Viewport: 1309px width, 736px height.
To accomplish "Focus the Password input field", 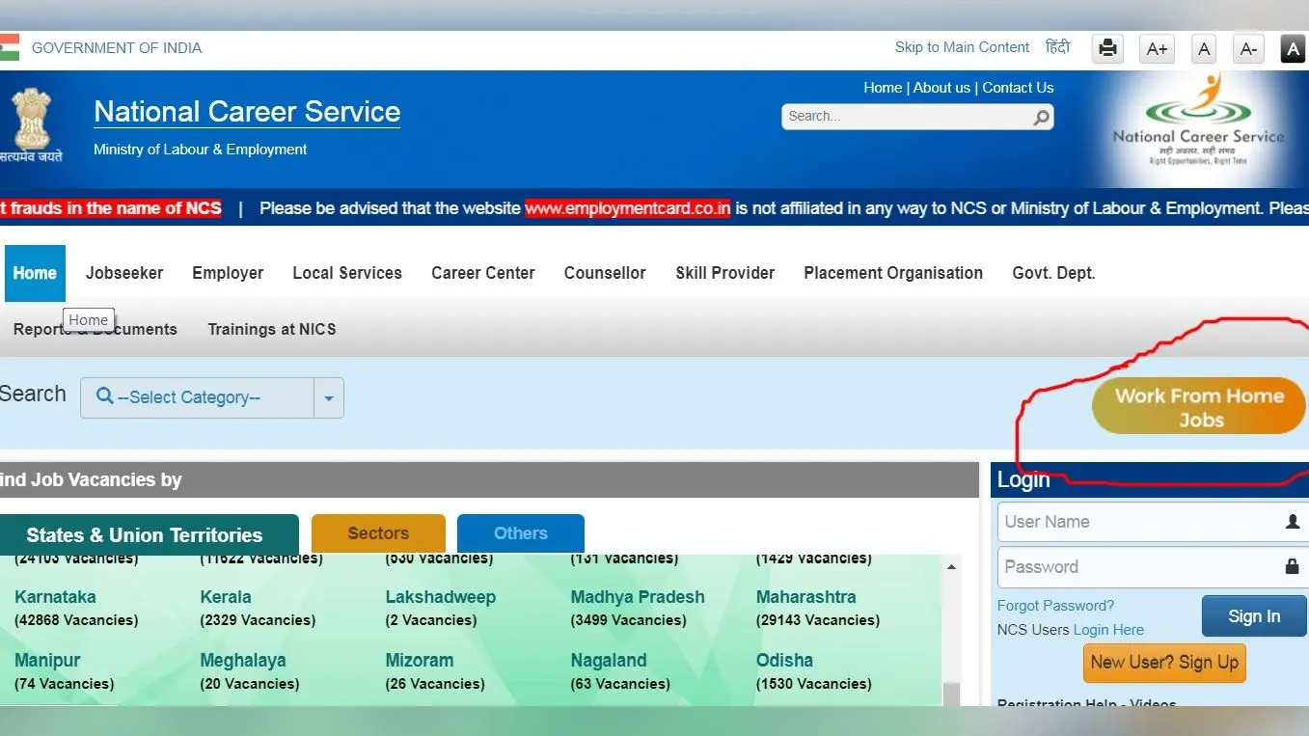I will [1152, 566].
